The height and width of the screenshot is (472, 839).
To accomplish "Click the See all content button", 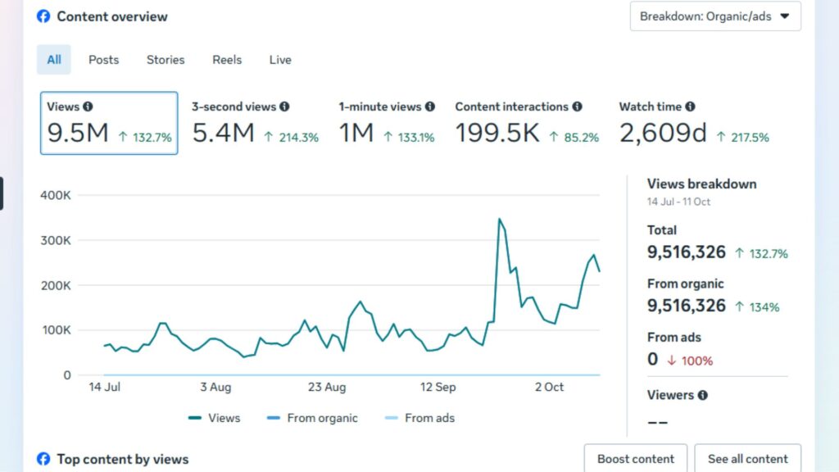I will point(747,459).
